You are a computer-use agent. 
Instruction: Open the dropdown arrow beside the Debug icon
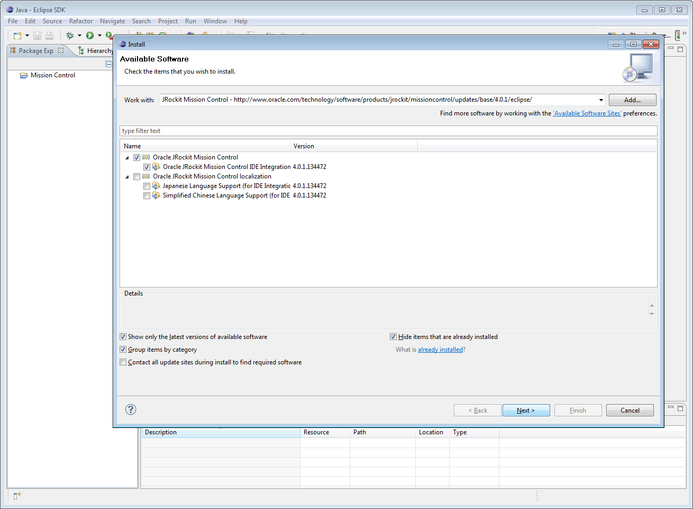point(79,35)
